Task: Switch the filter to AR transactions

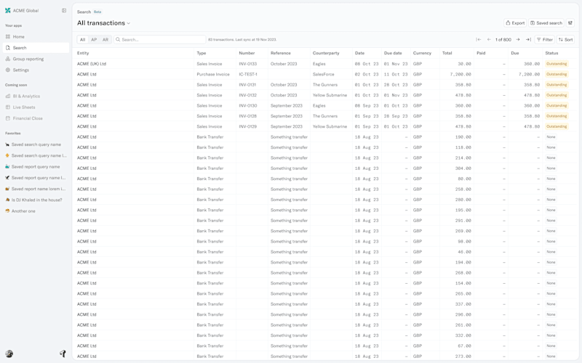Action: click(105, 40)
